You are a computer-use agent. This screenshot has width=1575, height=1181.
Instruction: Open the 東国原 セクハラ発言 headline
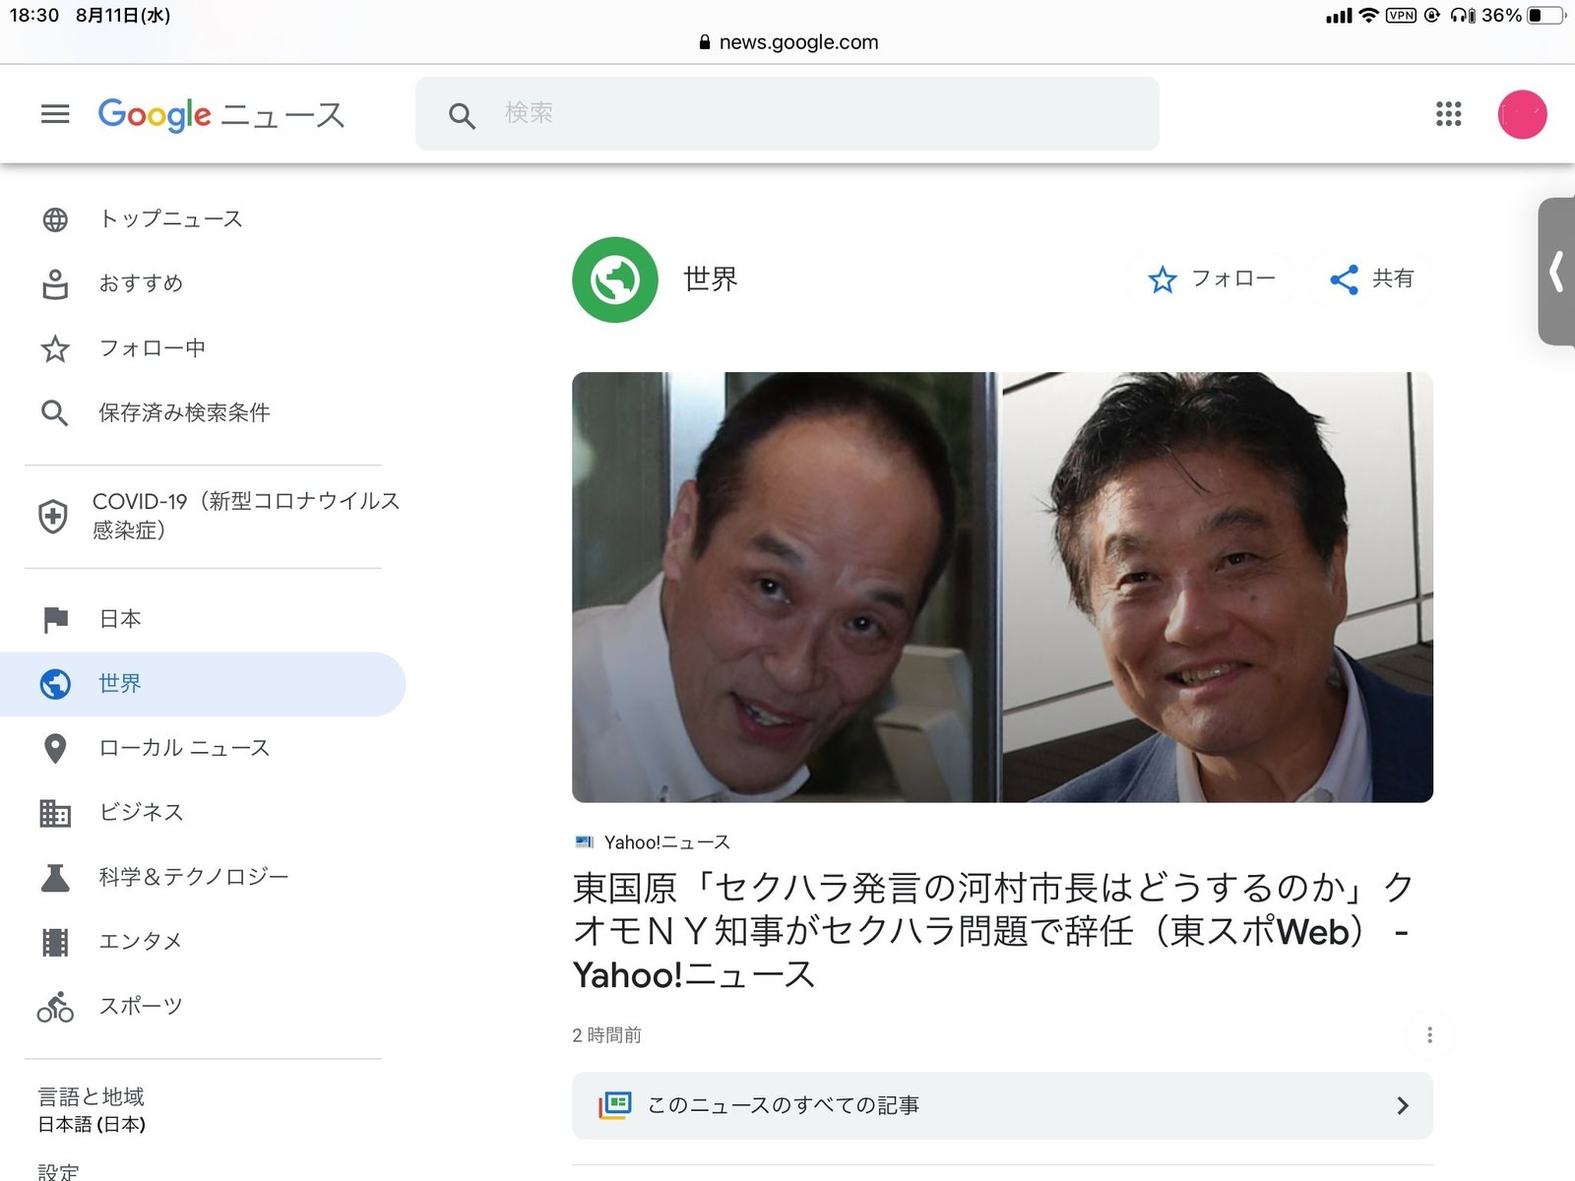(994, 931)
